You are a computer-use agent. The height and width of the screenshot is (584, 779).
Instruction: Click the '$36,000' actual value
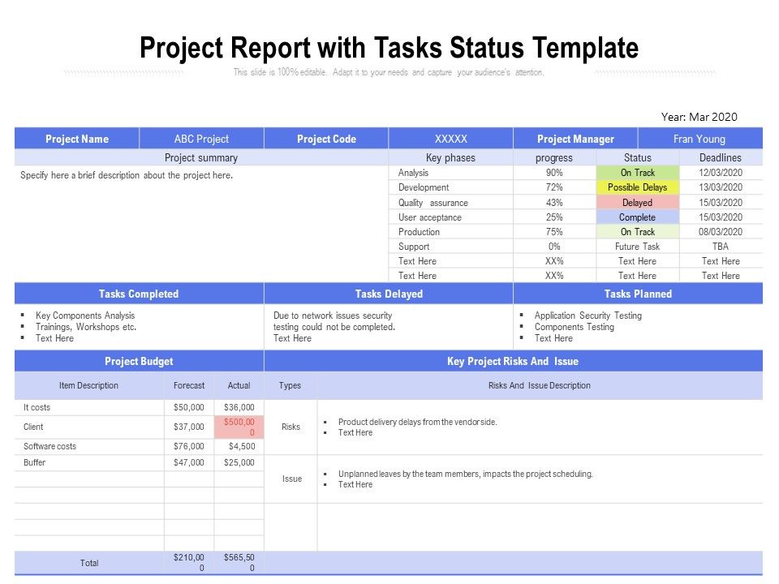tap(239, 407)
